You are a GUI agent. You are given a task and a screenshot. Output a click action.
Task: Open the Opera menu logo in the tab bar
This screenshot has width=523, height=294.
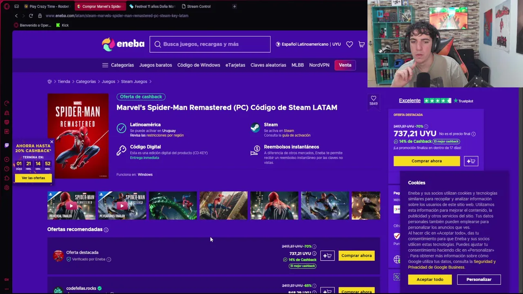tap(7, 7)
